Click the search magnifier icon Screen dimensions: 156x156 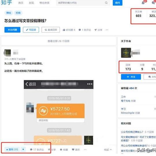coord(106,3)
